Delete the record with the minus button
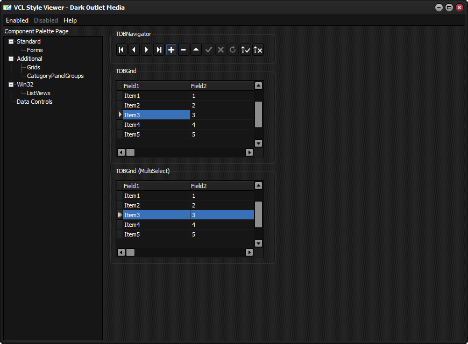Image resolution: width=468 pixels, height=344 pixels. click(183, 50)
